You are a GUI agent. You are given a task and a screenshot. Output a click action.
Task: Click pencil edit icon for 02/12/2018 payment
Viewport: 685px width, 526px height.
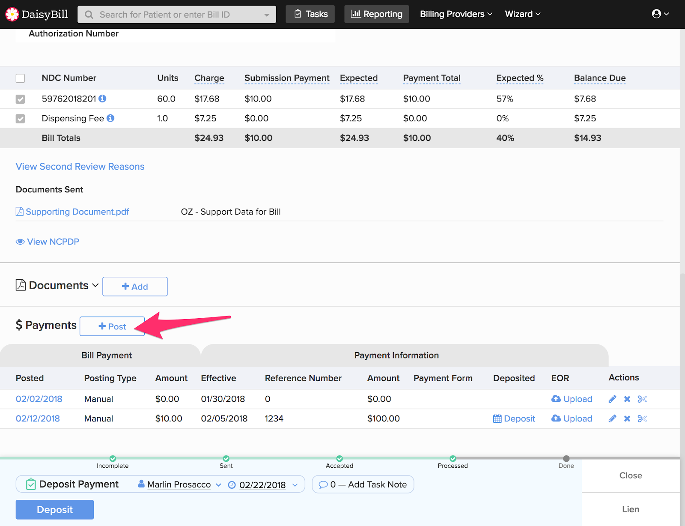click(x=613, y=418)
